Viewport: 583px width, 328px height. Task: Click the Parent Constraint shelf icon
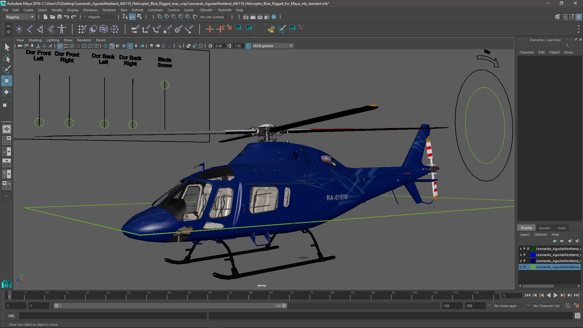click(135, 29)
